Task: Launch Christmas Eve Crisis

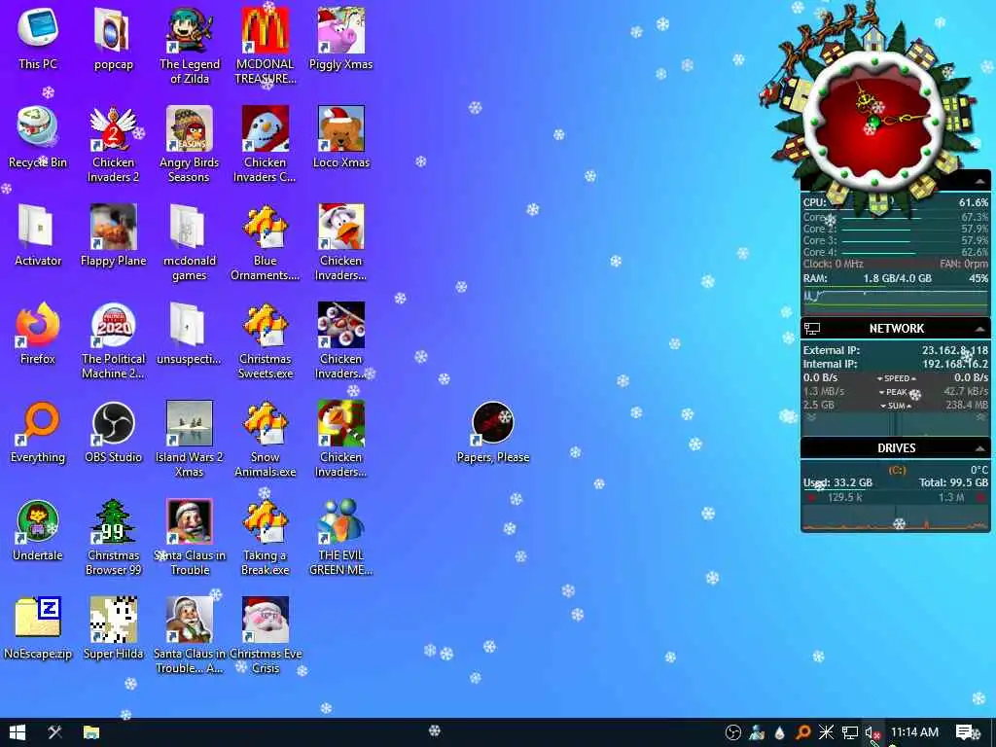Action: (x=266, y=635)
